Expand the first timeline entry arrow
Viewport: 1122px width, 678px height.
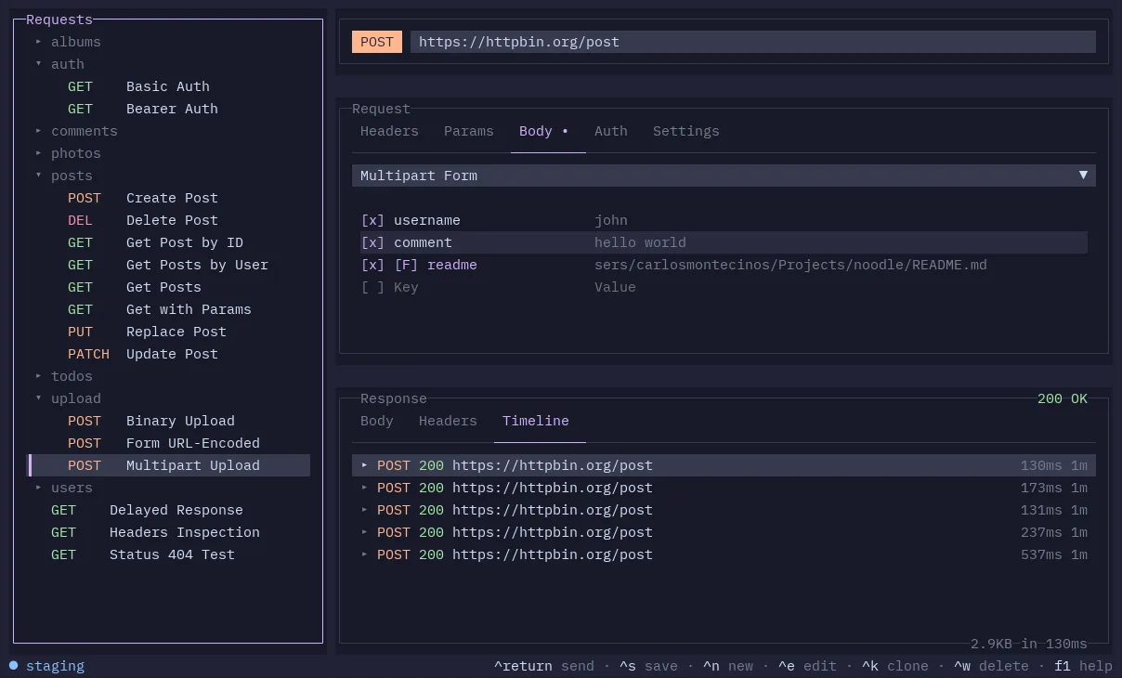365,465
